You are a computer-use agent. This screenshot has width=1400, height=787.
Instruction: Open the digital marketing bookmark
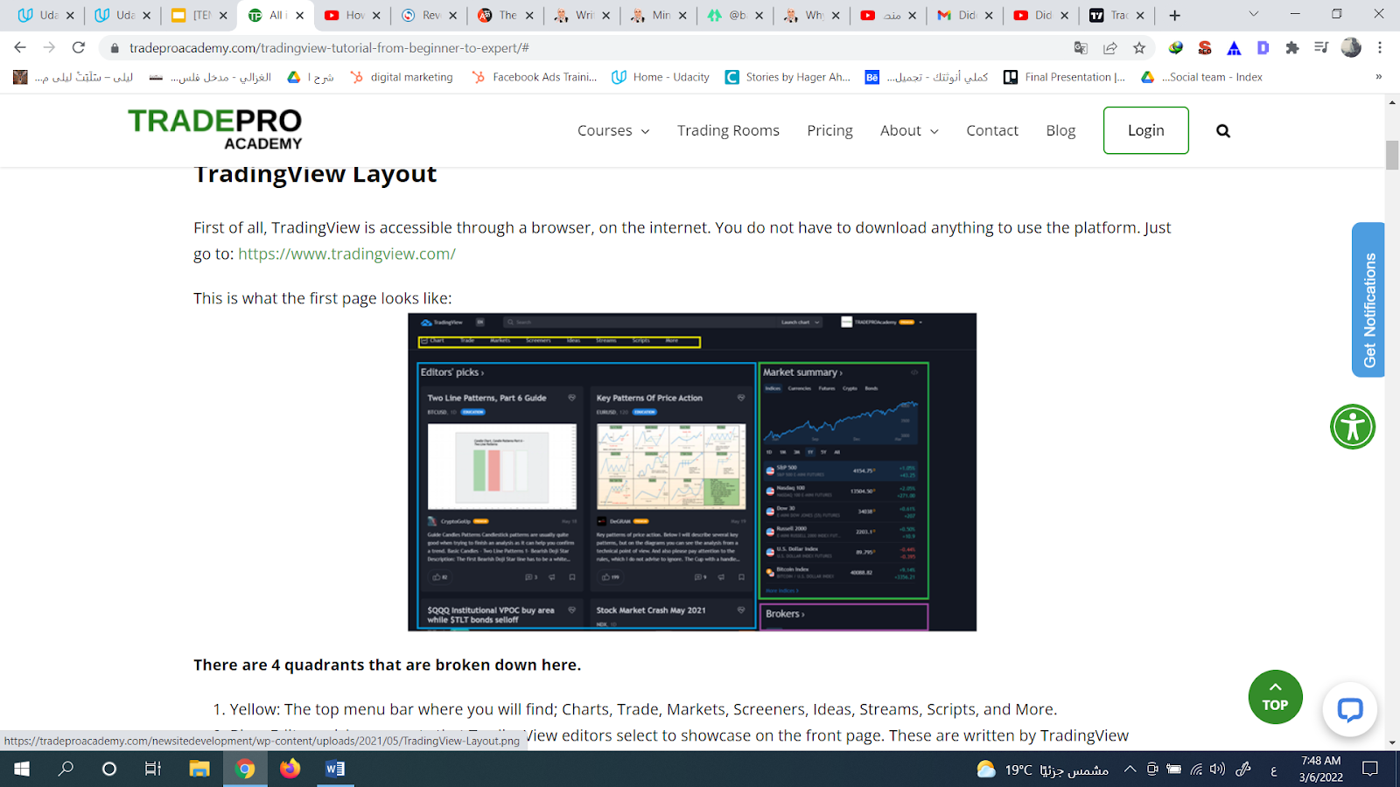point(402,77)
